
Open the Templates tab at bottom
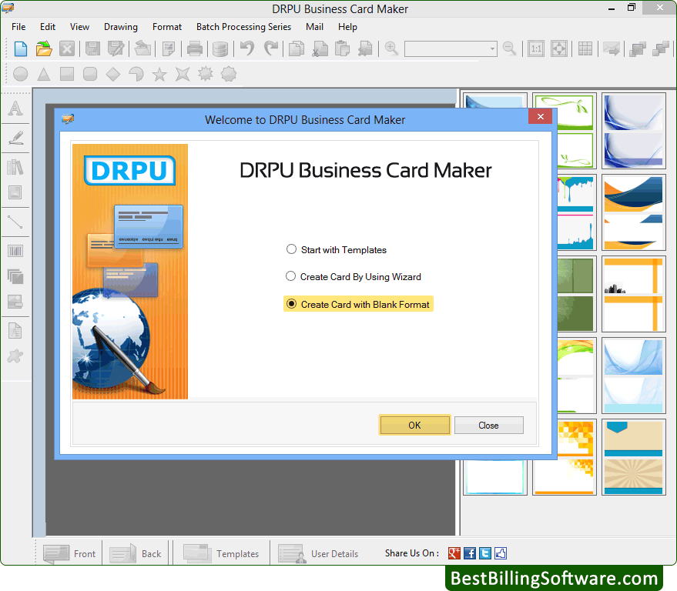coord(221,553)
